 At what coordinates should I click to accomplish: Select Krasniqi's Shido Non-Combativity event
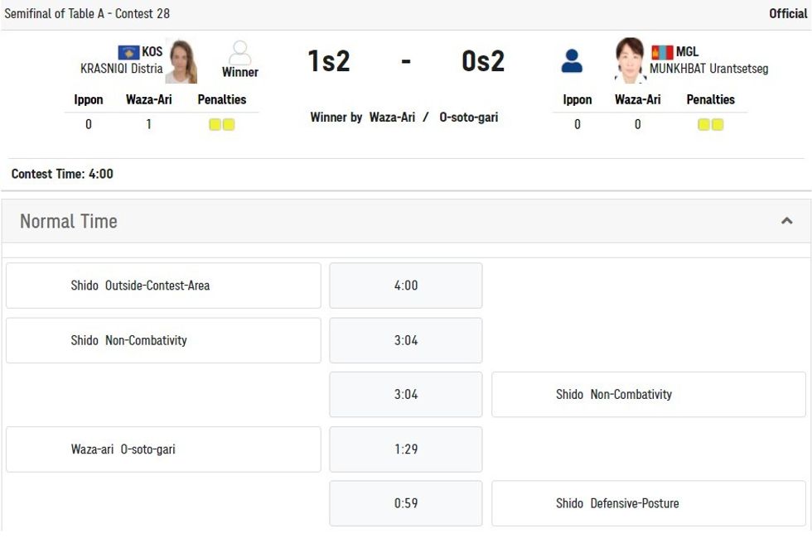[163, 340]
